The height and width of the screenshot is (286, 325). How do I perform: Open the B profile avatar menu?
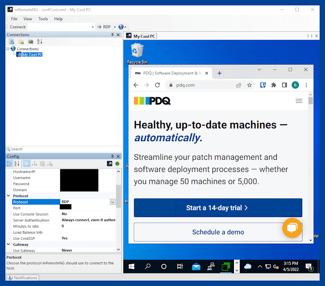click(x=295, y=85)
